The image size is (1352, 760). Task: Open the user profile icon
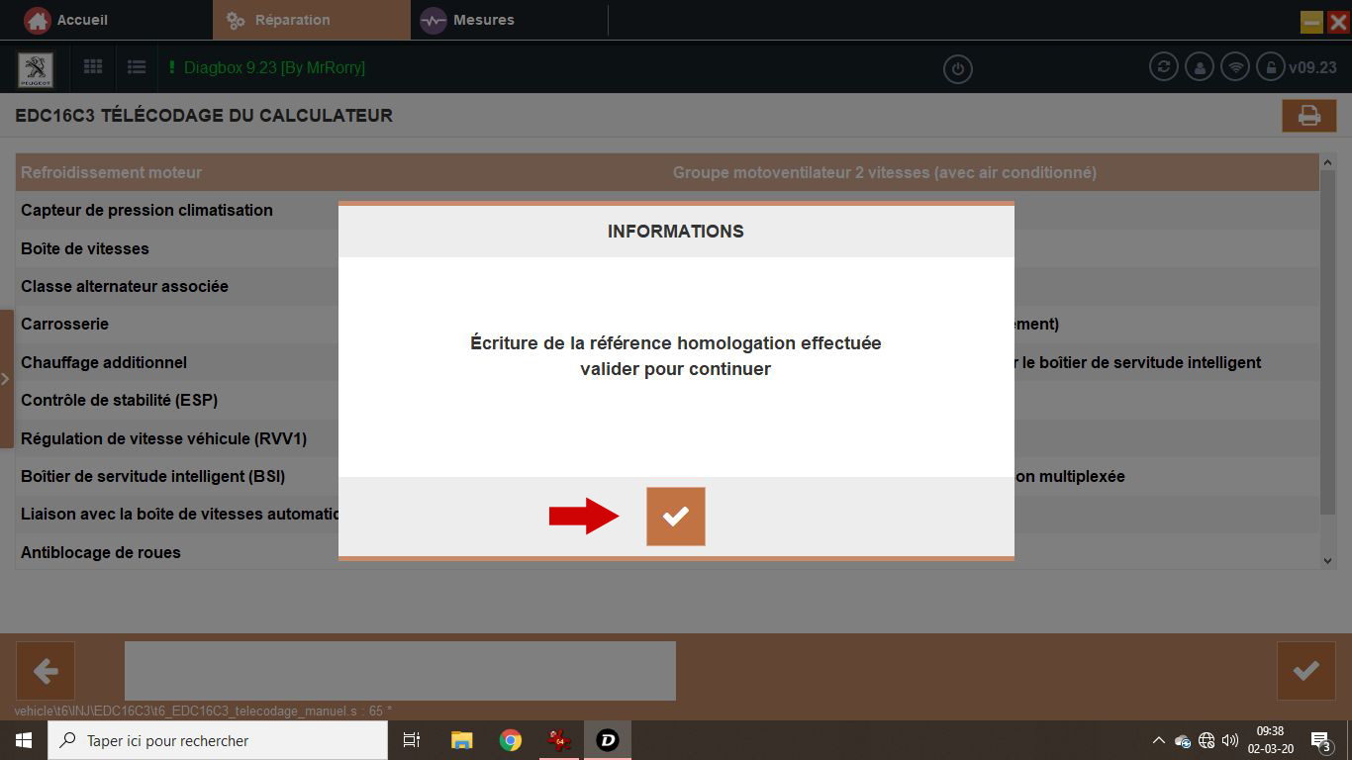pyautogui.click(x=1200, y=67)
